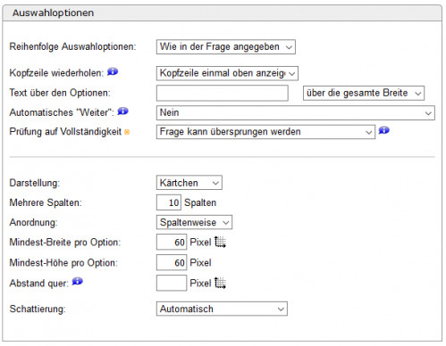
Task: Open Reihenfolge Auswahloptionen dropdown
Action: 226,47
